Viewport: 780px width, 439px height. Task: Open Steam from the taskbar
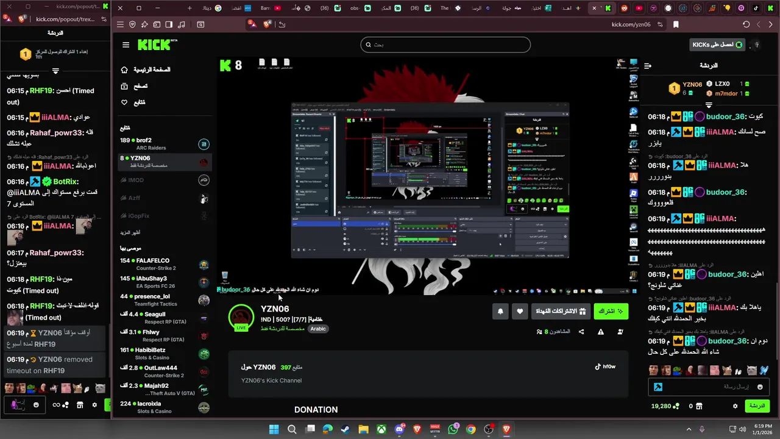(x=346, y=429)
